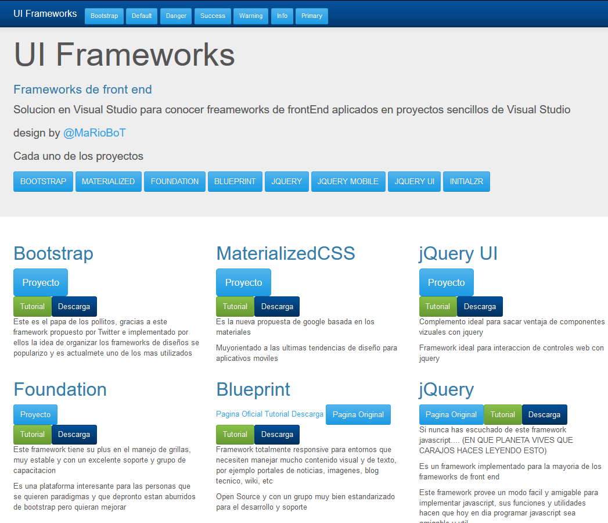The width and height of the screenshot is (608, 523).
Task: Click the paragraph starting 'Este es el papa'
Action: point(106,338)
